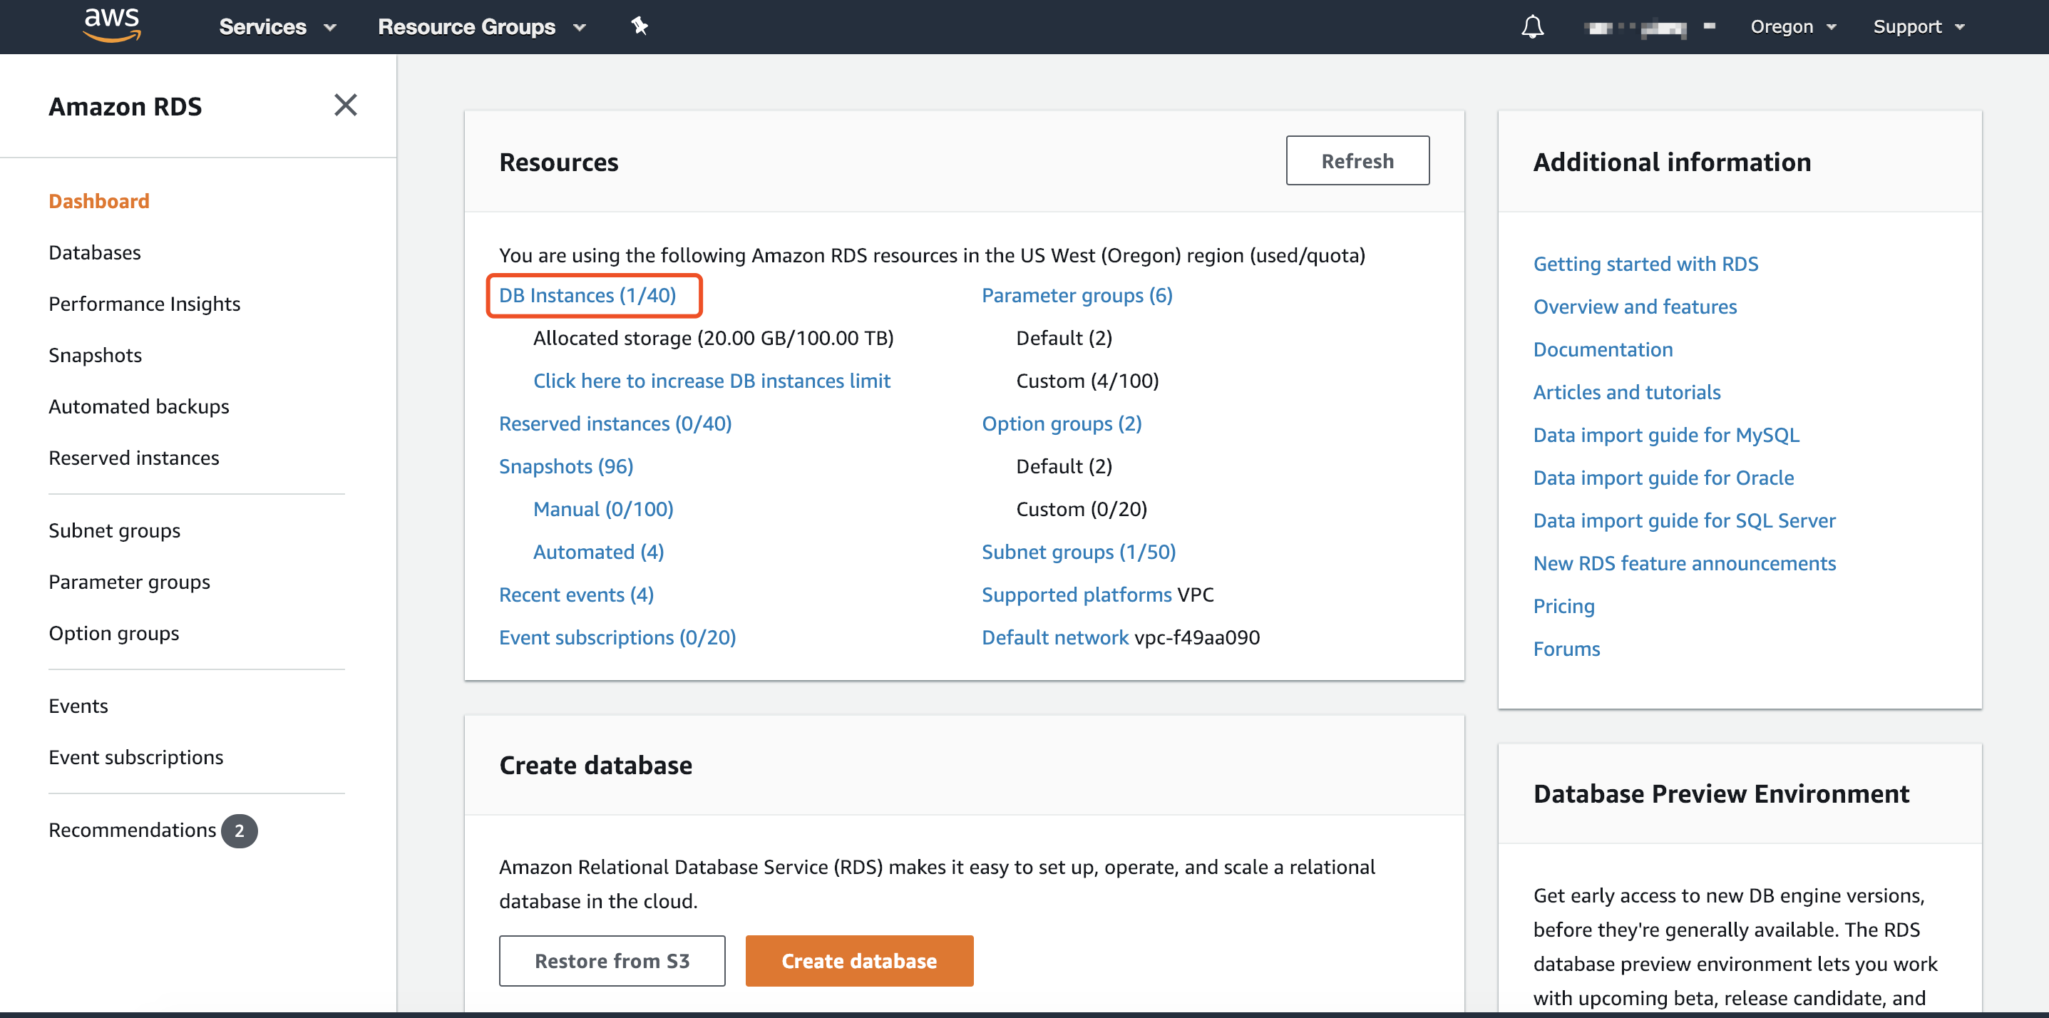Image resolution: width=2049 pixels, height=1018 pixels.
Task: Select Dashboard in the sidebar
Action: [98, 201]
